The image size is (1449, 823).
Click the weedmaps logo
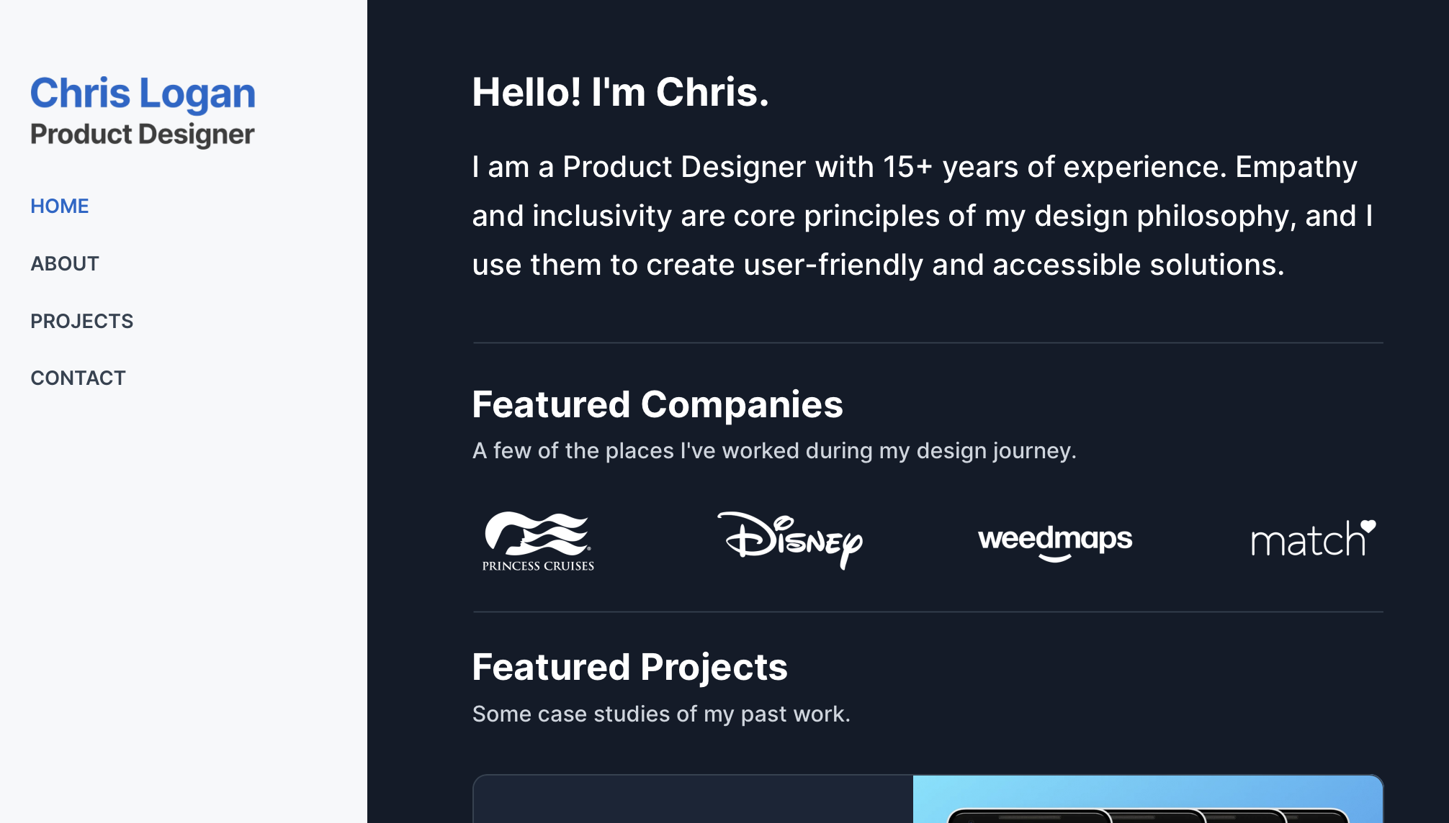[1054, 541]
